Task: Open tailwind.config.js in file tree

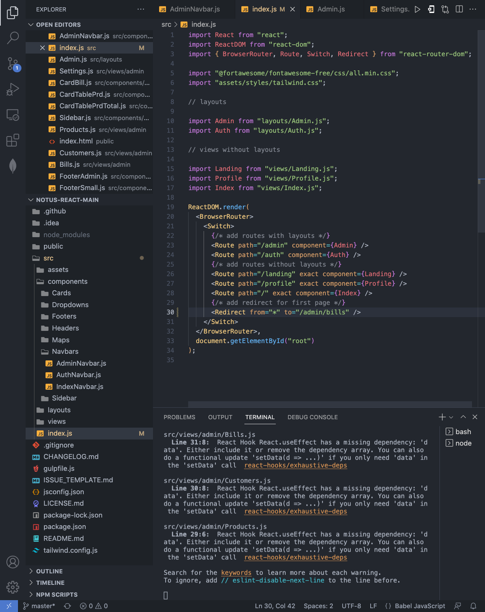Action: 89,550
